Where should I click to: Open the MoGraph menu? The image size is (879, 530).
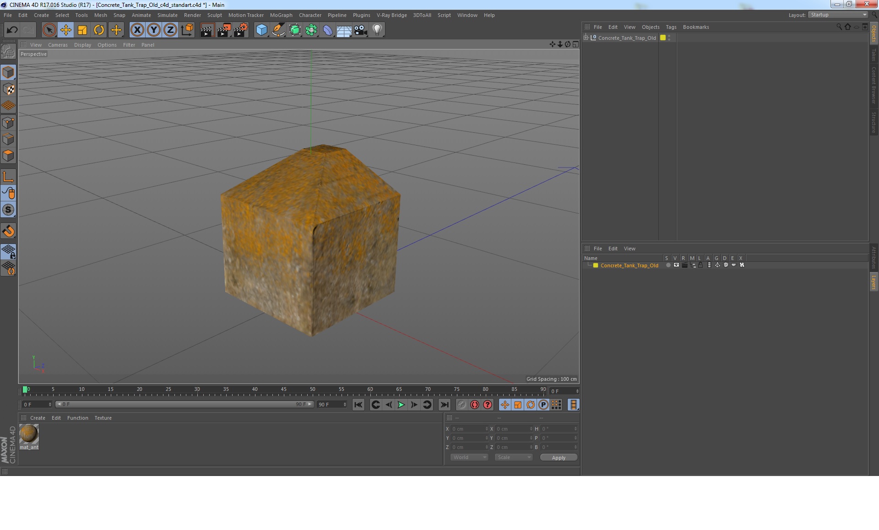click(x=281, y=15)
